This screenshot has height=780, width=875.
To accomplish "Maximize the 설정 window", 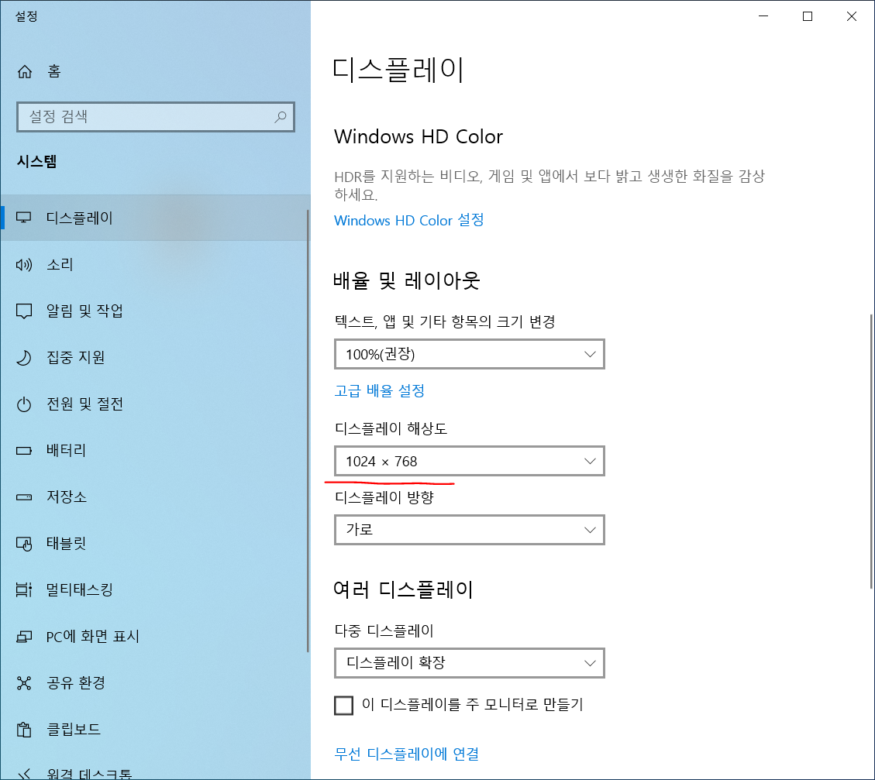I will click(x=808, y=16).
